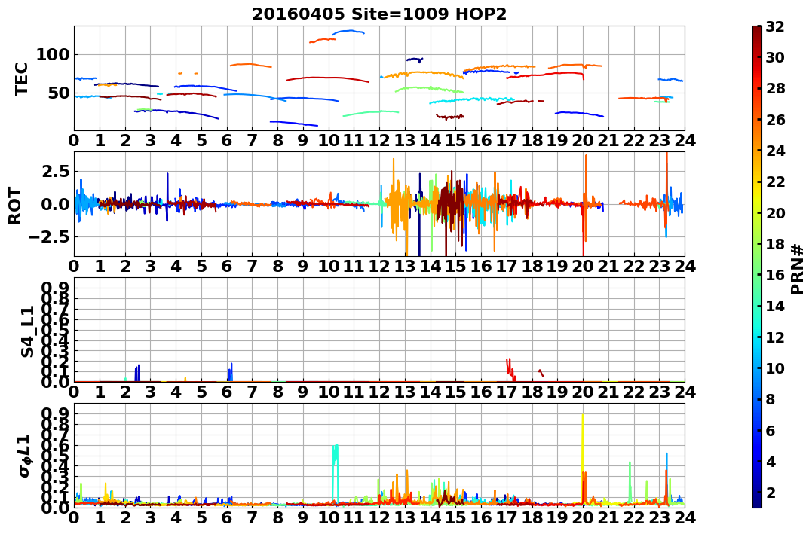
Task: Click hour 2 tick under the S4_L1 panel
Action: click(125, 392)
